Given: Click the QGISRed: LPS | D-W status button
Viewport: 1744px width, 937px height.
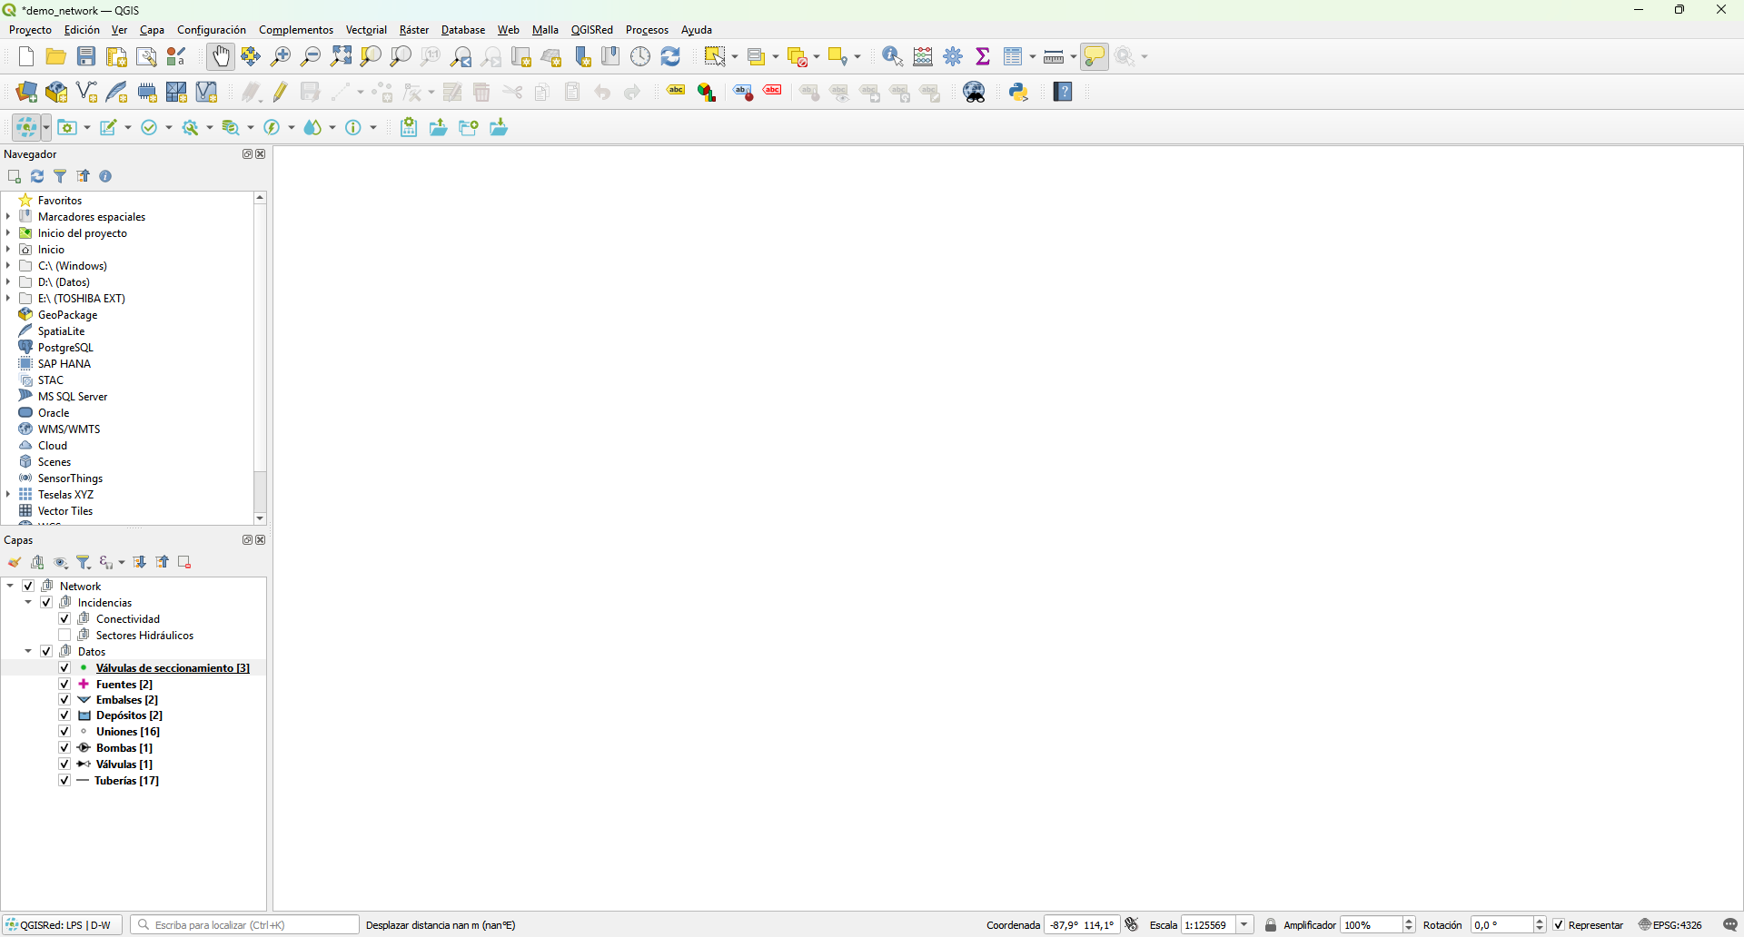Looking at the screenshot, I should pyautogui.click(x=62, y=925).
